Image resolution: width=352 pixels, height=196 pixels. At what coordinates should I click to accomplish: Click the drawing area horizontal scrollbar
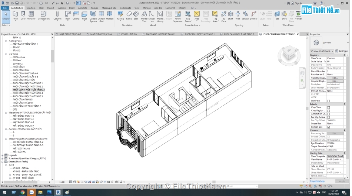(214, 182)
